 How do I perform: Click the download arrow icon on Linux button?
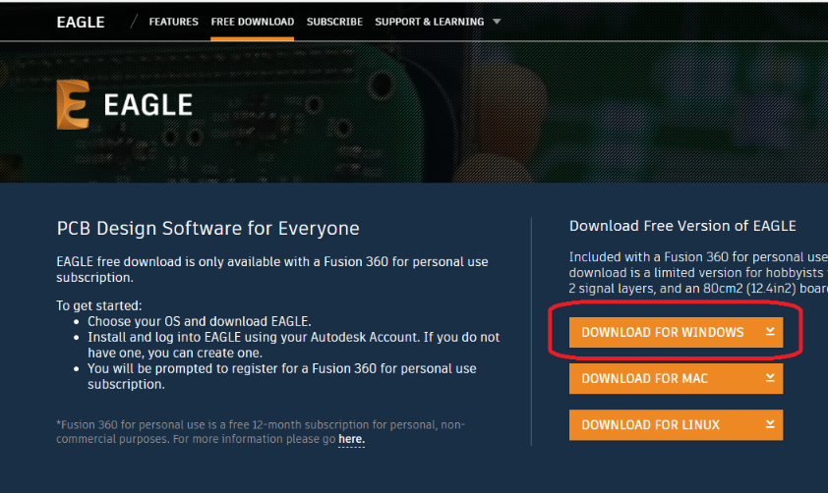coord(770,424)
